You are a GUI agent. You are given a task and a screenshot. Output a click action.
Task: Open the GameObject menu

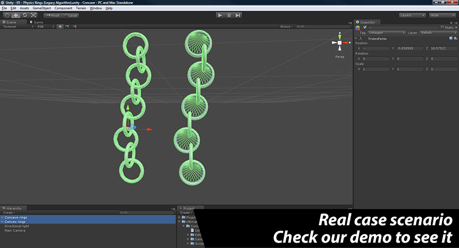pyautogui.click(x=41, y=8)
